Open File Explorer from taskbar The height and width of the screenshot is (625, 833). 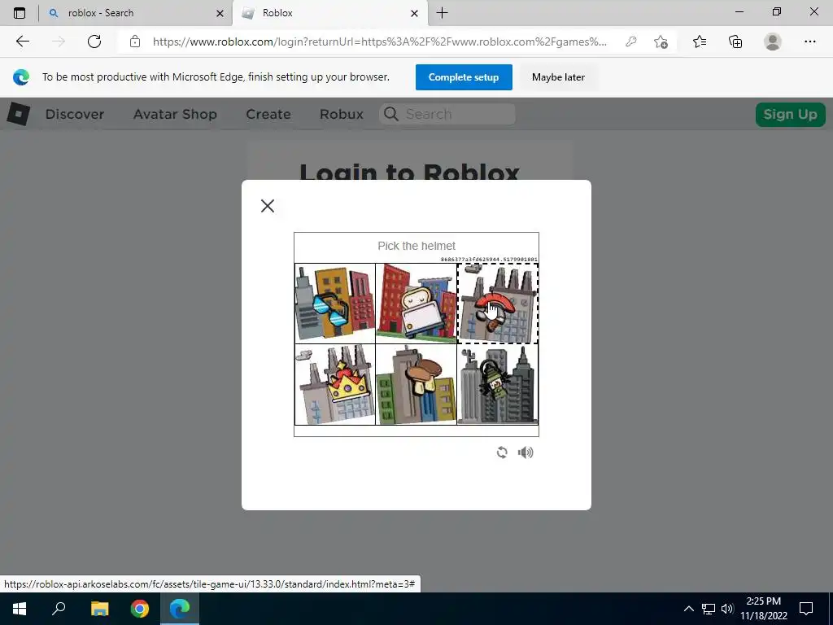99,609
